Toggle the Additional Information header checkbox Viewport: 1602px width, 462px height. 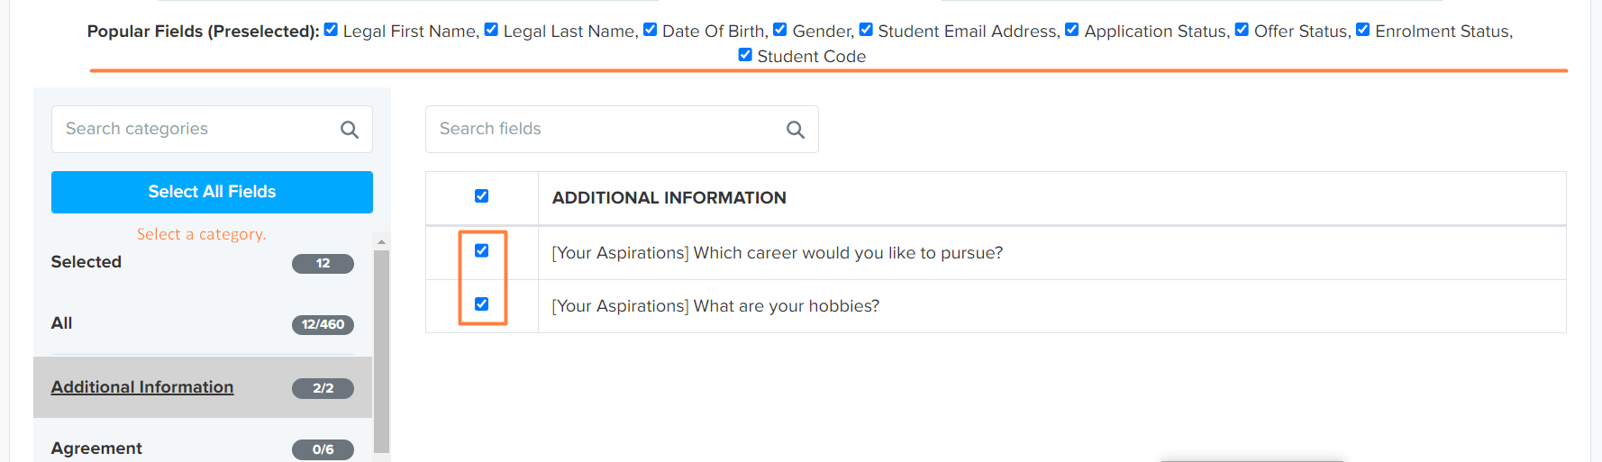482,196
